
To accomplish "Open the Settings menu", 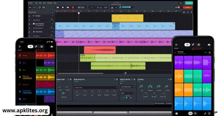I will point(50,3).
